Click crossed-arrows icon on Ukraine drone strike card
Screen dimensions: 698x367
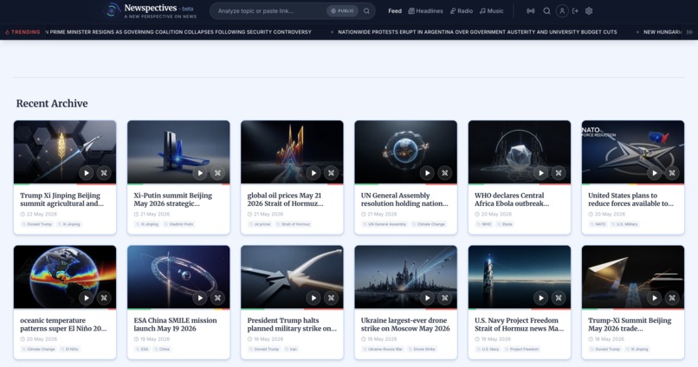pos(445,298)
